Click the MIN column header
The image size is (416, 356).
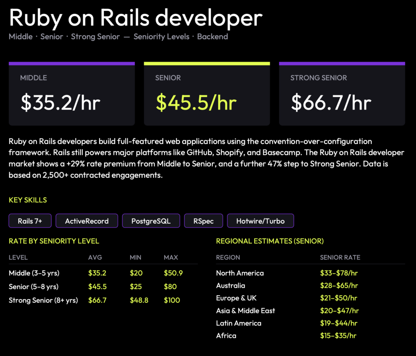coord(135,257)
